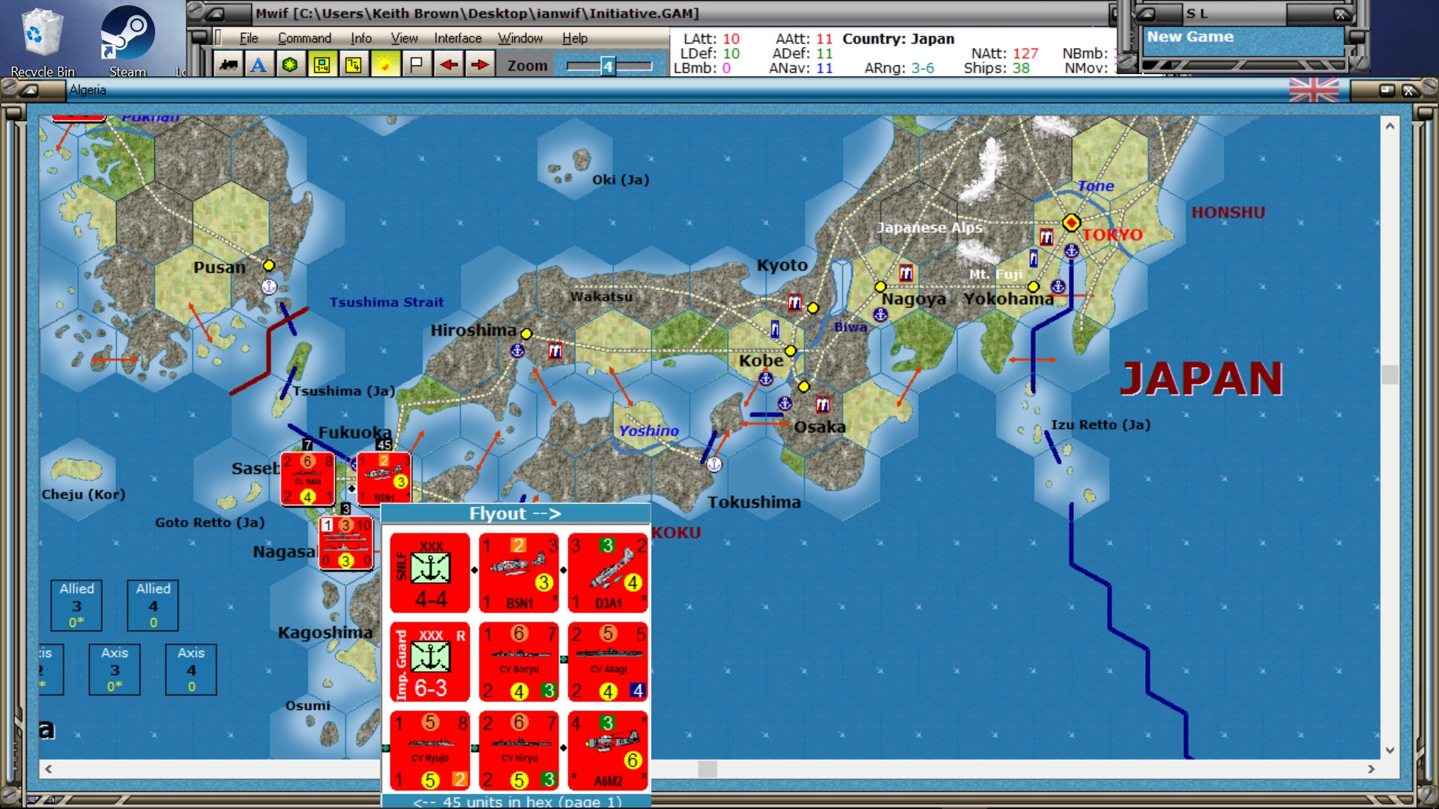Open the Interface menu

(x=458, y=38)
